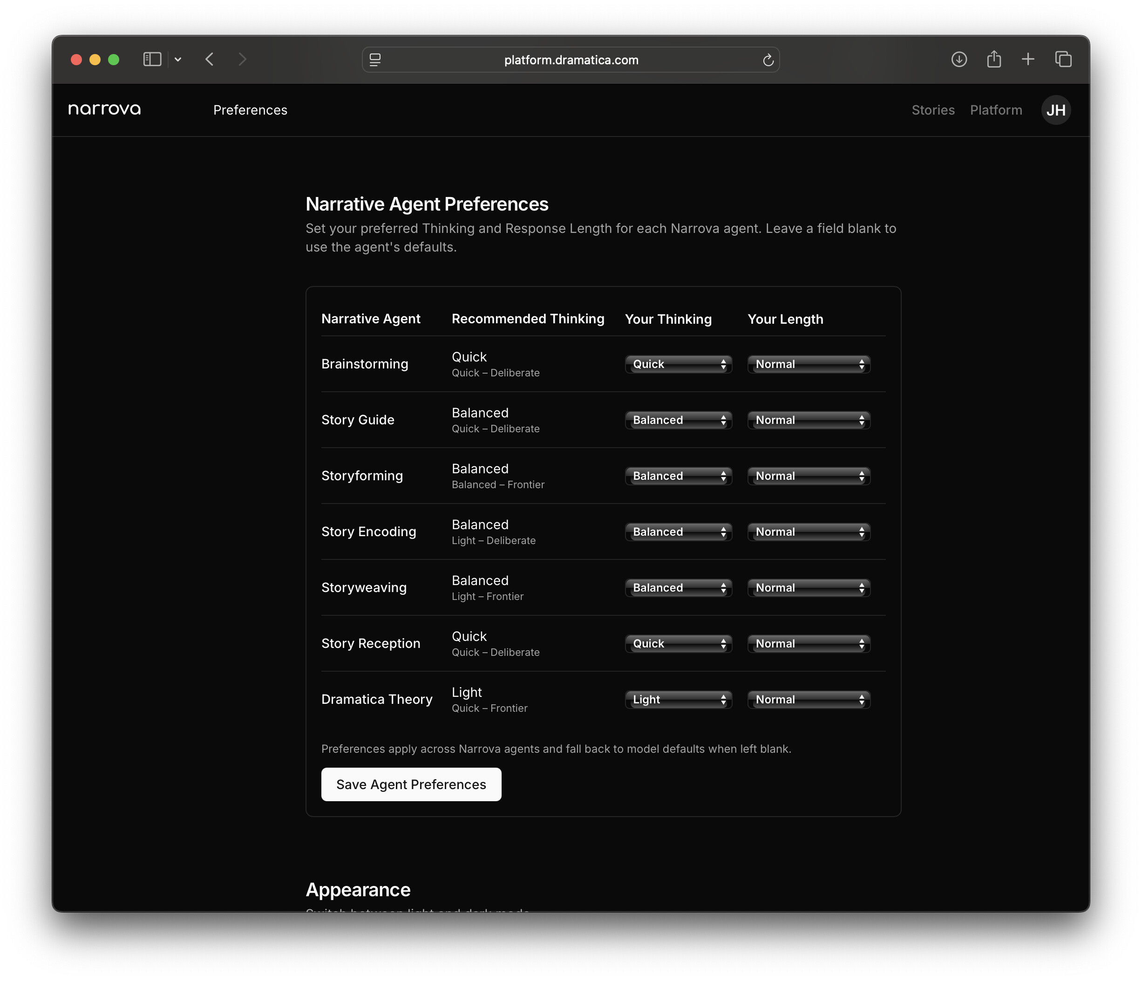Reload the page with refresh icon
The image size is (1142, 981).
pos(768,60)
